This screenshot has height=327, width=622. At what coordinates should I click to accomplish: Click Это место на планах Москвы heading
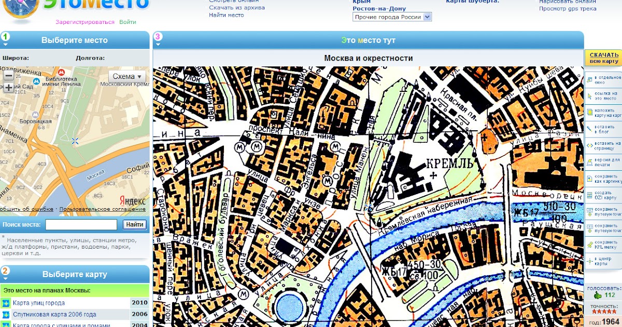(x=47, y=290)
